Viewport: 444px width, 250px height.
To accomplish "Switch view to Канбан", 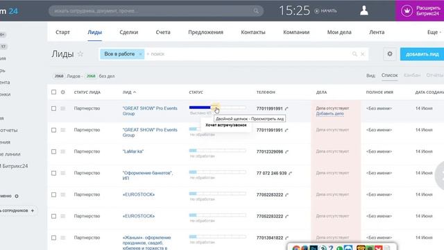I will (412, 76).
